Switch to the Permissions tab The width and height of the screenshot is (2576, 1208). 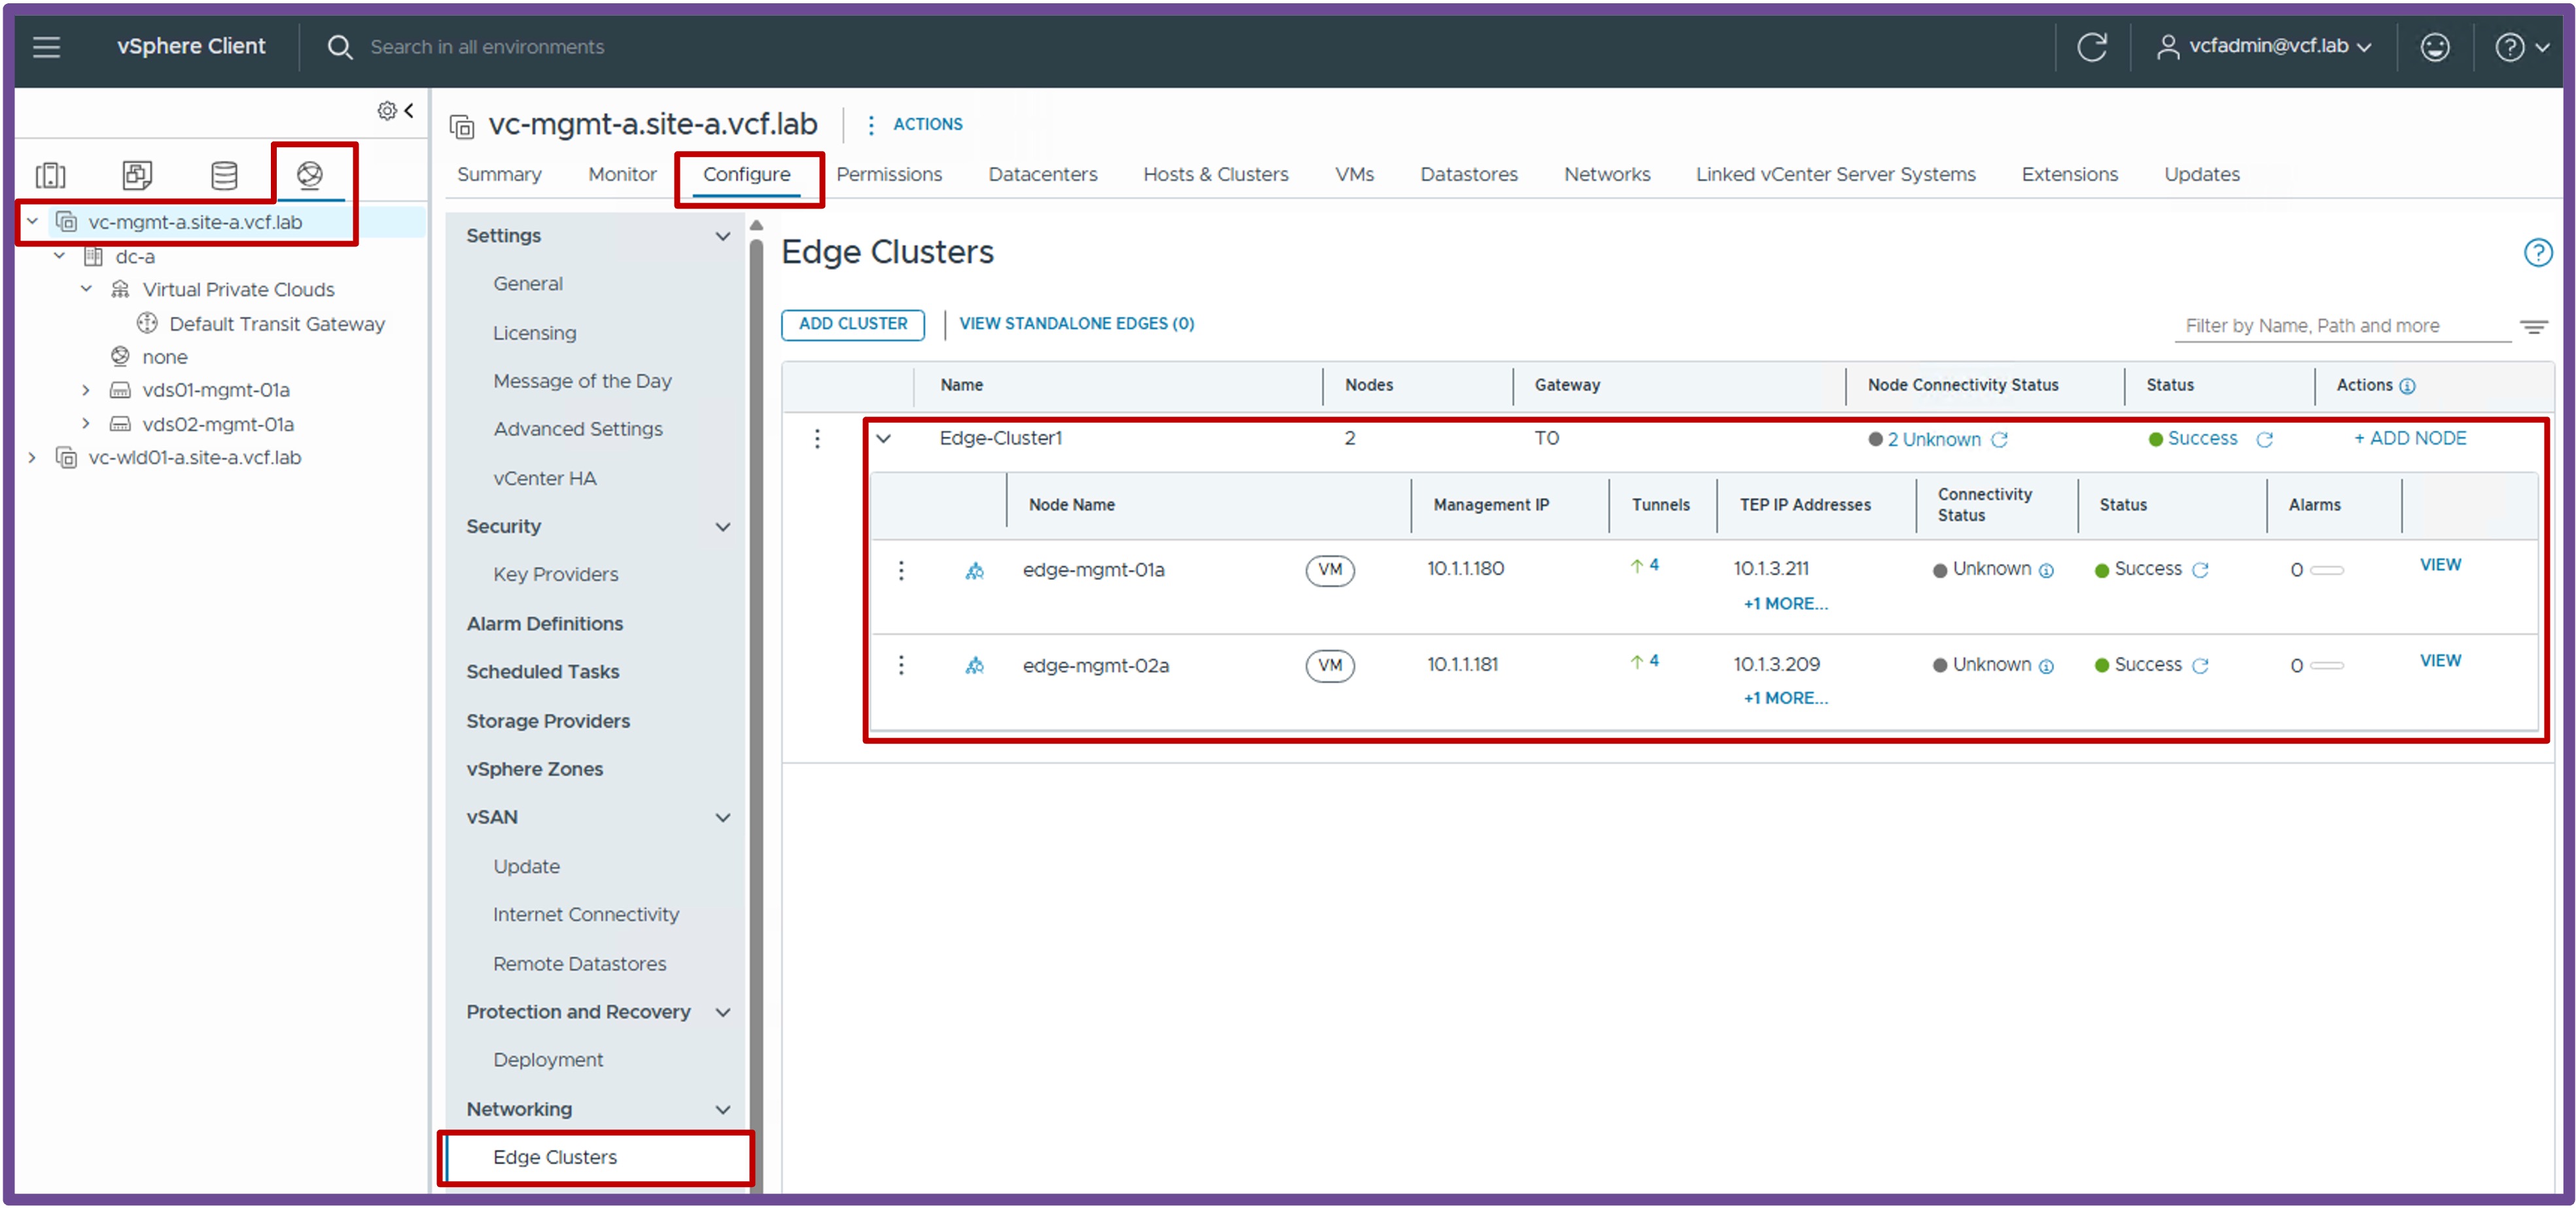pyautogui.click(x=889, y=175)
